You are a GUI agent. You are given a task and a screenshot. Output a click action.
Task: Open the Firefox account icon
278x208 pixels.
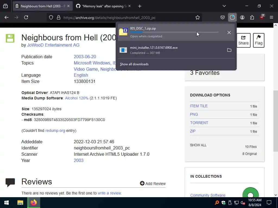(242, 17)
